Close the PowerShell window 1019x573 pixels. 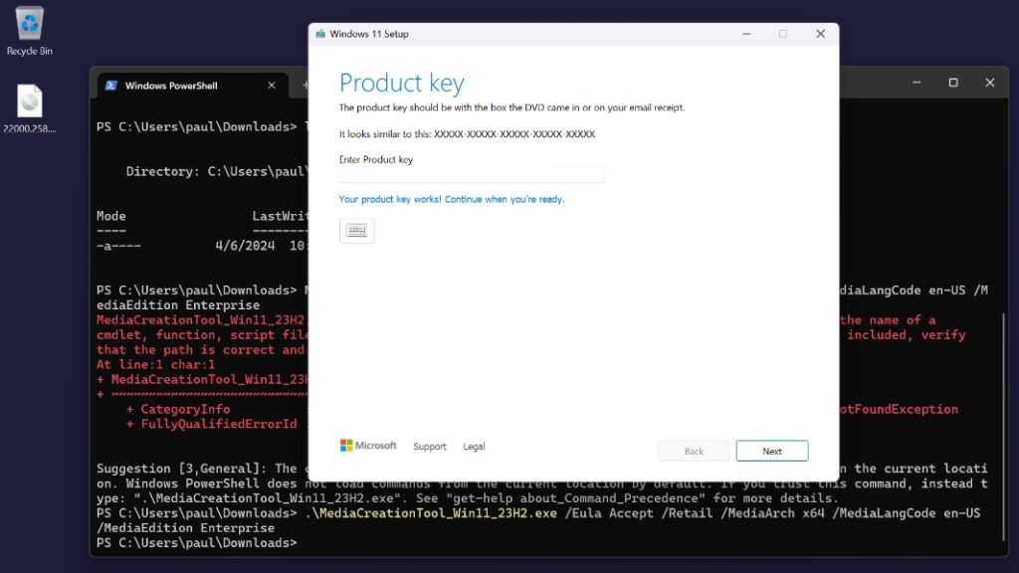click(x=989, y=83)
